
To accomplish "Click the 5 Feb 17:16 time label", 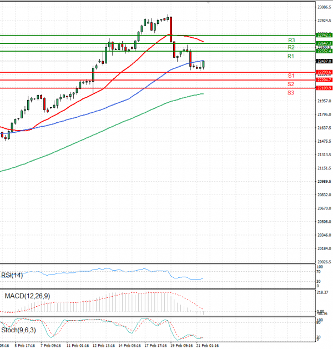I will [24, 346].
